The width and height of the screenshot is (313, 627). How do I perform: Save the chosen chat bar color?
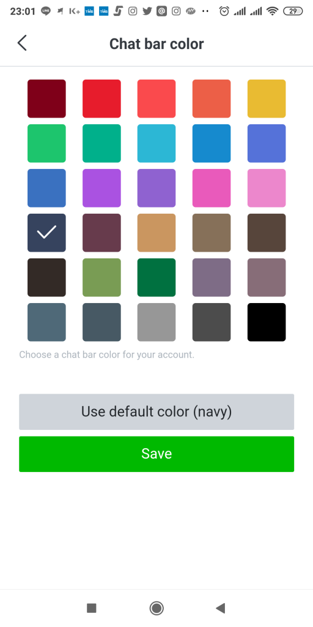click(x=156, y=454)
